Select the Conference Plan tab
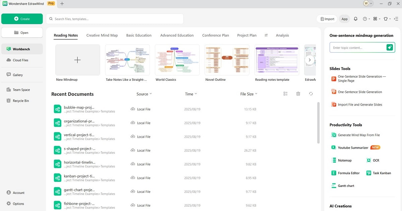Image resolution: width=402 pixels, height=211 pixels. pyautogui.click(x=215, y=35)
